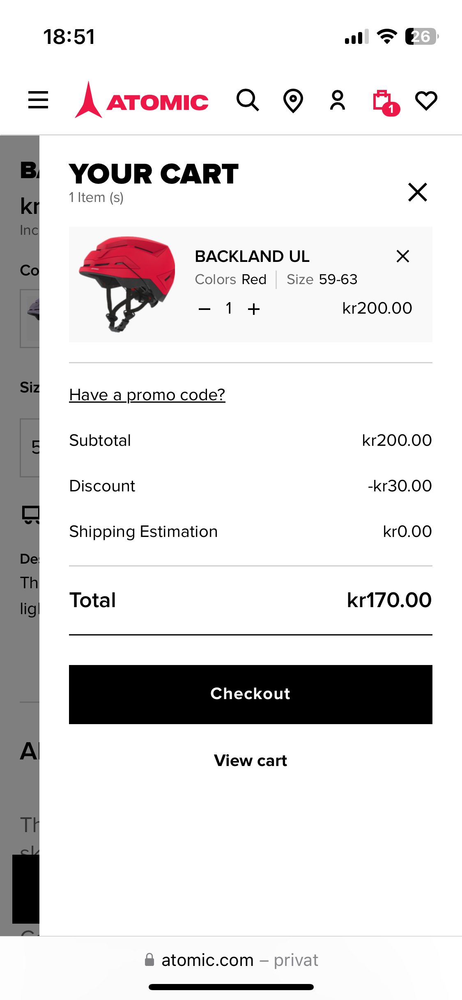Decrease Backland UL quantity
462x1000 pixels.
pos(205,309)
